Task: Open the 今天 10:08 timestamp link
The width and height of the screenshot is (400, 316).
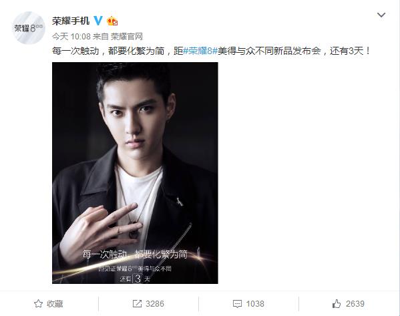Action: [71, 37]
